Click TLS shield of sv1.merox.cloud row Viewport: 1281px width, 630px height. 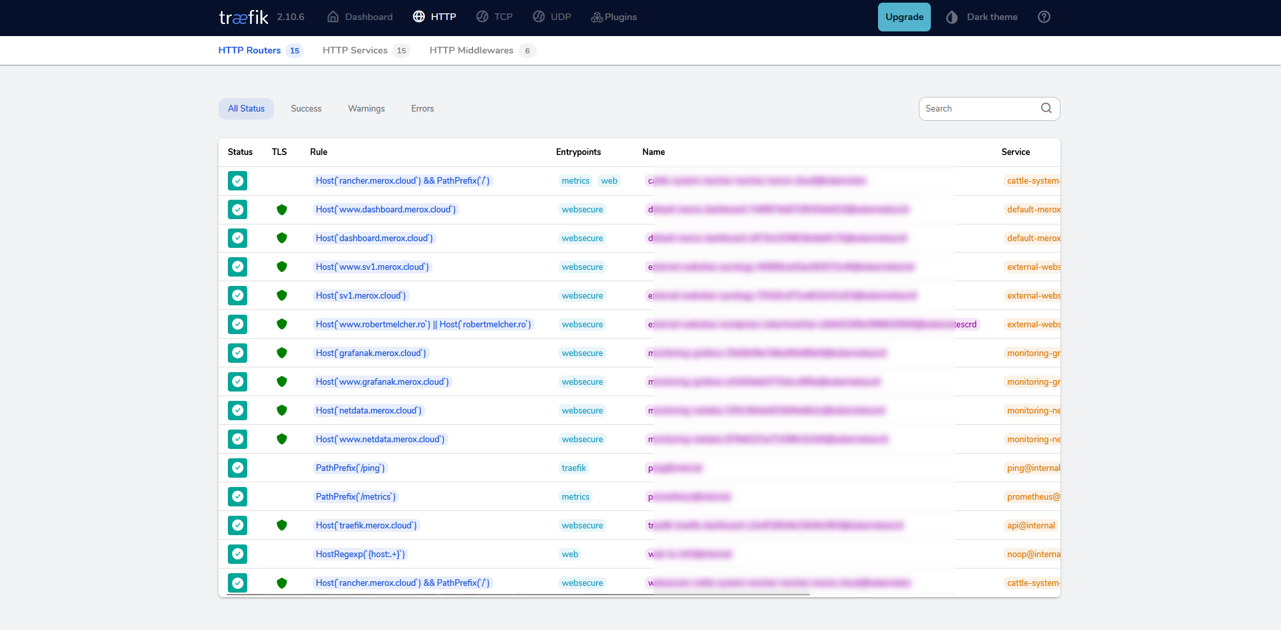tap(282, 295)
